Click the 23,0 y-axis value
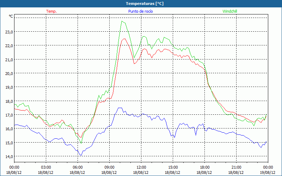This screenshot has height=176, width=282. (x=9, y=32)
